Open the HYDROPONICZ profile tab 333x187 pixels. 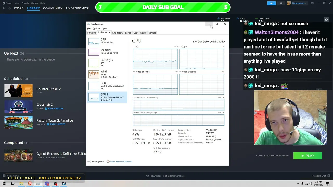tap(77, 8)
